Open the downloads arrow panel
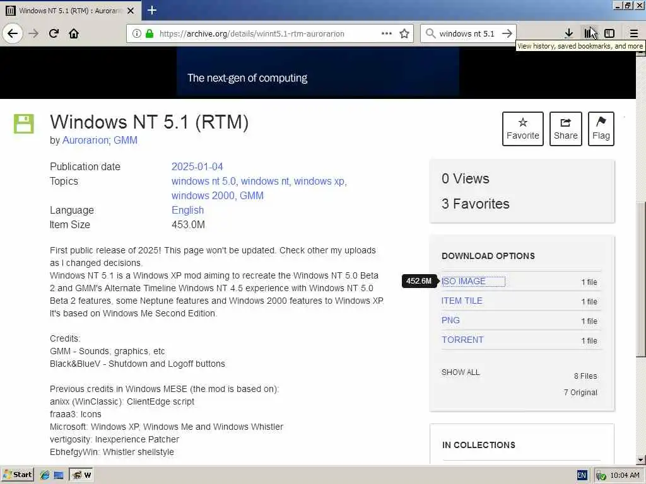 [x=568, y=33]
